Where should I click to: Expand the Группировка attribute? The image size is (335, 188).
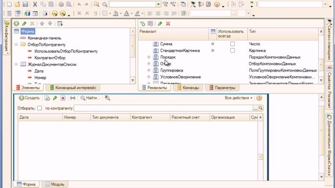coord(149,70)
